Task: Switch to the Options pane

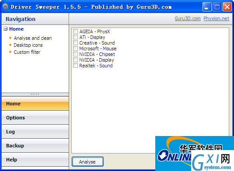Action: click(35, 118)
